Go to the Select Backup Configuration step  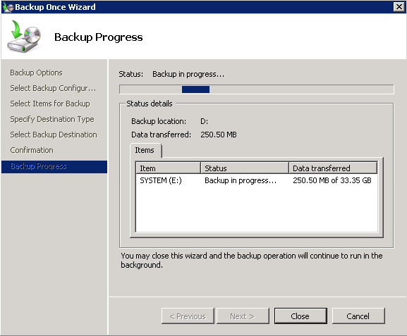pyautogui.click(x=53, y=89)
